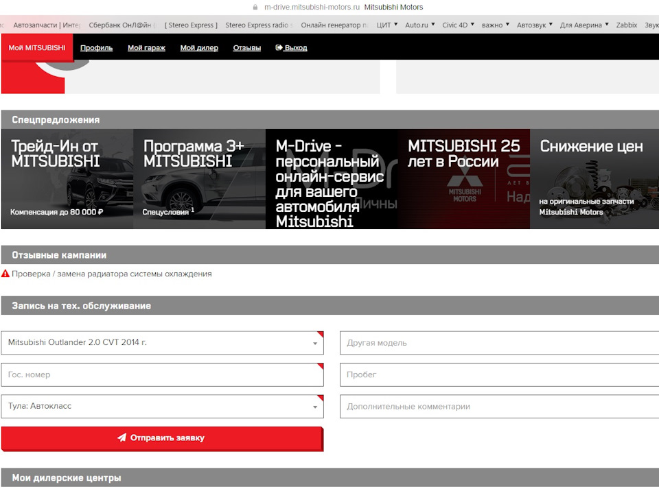Open the Сбербанк ОнЛ@йн bookmark
The image size is (659, 489).
pos(122,25)
